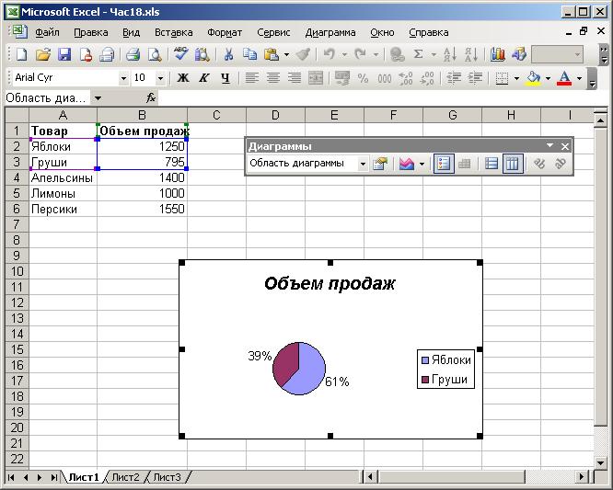Image resolution: width=613 pixels, height=490 pixels.
Task: Open the Диаграммы toolbar options arrow
Action: [549, 145]
